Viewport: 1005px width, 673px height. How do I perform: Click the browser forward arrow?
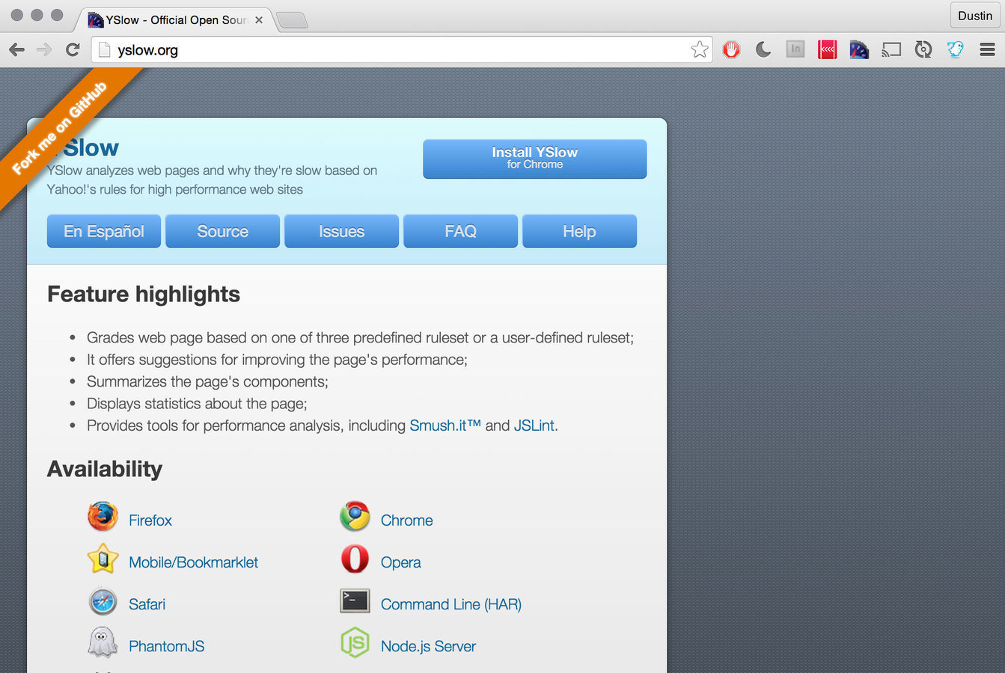click(44, 50)
